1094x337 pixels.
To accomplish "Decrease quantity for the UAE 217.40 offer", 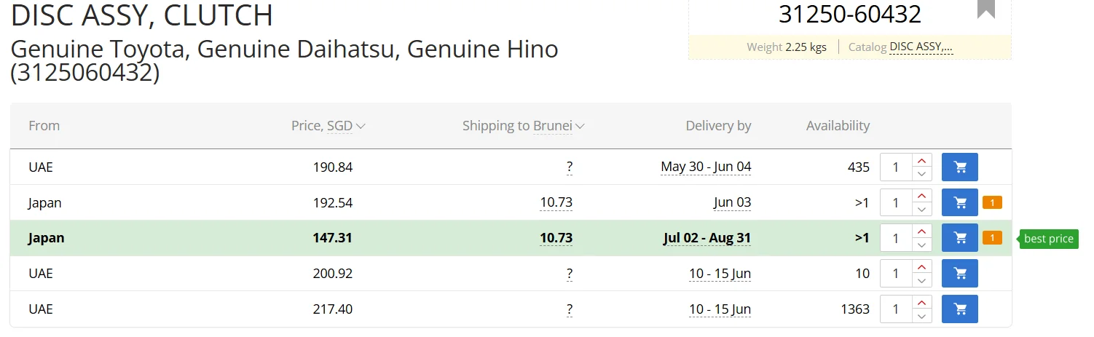I will point(922,316).
